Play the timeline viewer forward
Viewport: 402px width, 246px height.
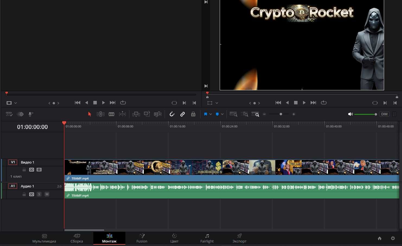[x=304, y=103]
